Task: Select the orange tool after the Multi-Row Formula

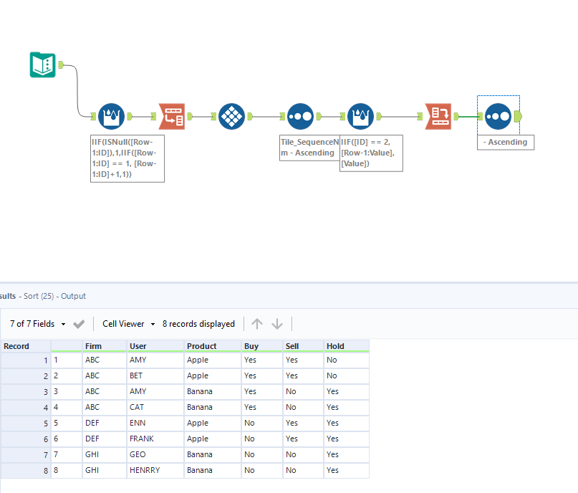Action: coord(171,116)
